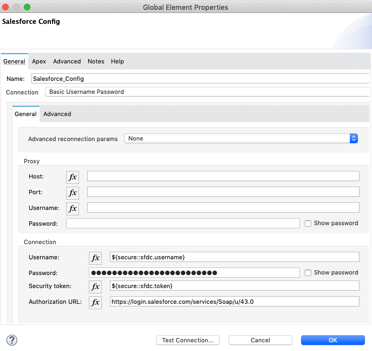The height and width of the screenshot is (351, 372).
Task: Confirm with the OK button
Action: (x=333, y=340)
